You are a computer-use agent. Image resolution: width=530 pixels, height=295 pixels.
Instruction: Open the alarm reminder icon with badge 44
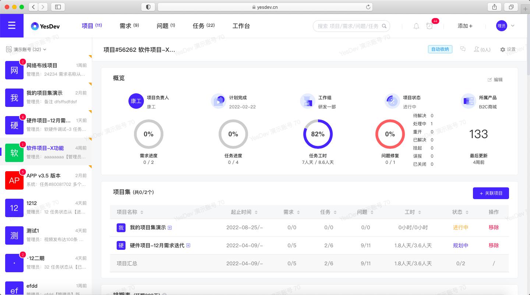pos(430,26)
